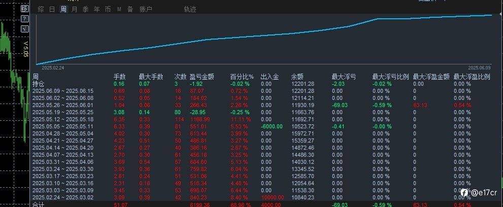503x207 pixels.
Task: Select the 持仓 positions row label
Action: 38,84
